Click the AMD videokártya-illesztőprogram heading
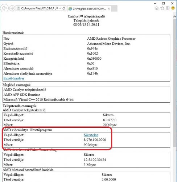 [27, 130]
